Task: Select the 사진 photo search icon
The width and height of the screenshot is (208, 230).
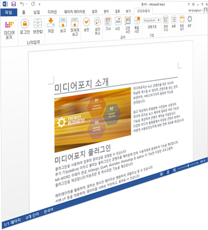Action: click(118, 21)
